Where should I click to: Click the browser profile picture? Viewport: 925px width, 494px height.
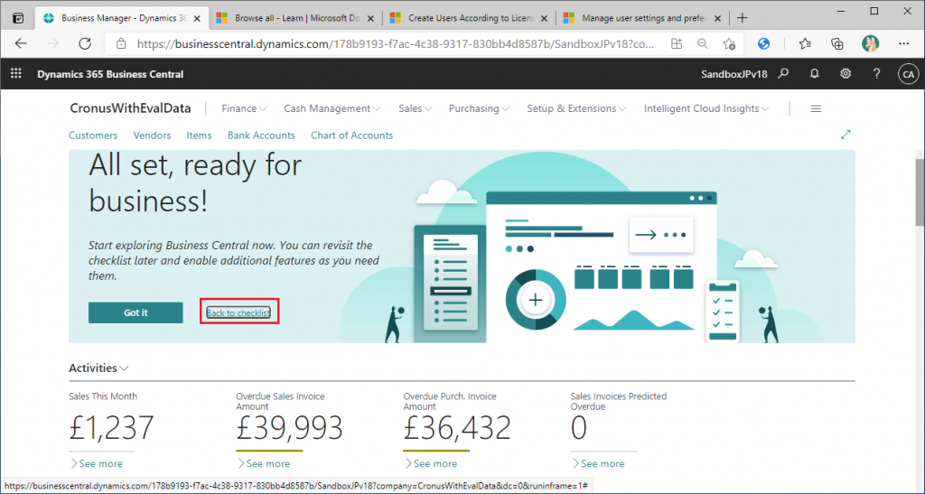click(x=870, y=43)
